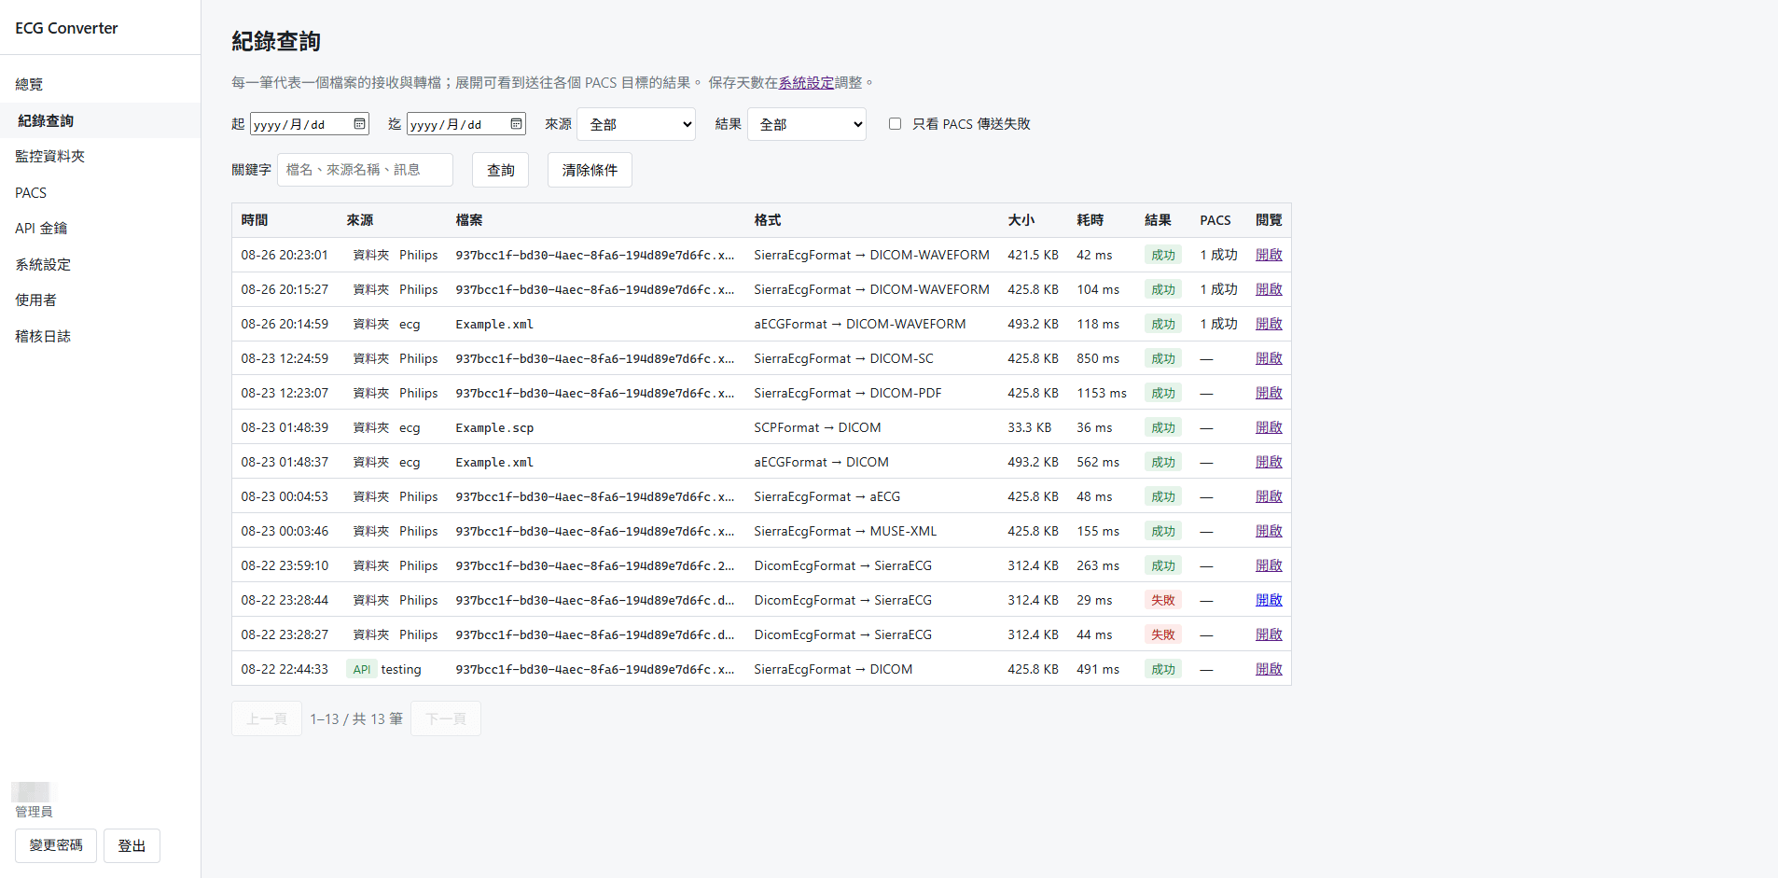Open 使用者 page in sidebar
This screenshot has width=1778, height=878.
100,300
